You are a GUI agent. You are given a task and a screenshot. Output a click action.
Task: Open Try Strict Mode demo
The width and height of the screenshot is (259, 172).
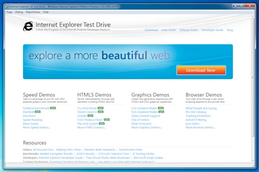pos(87,108)
